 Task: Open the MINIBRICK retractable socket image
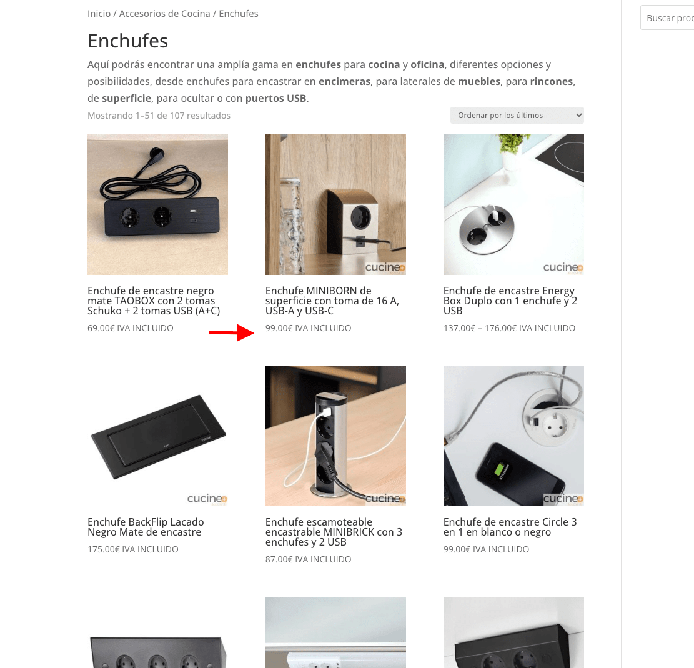coord(335,436)
